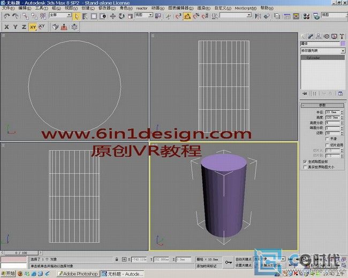Click the Auto Key button

click(244, 259)
